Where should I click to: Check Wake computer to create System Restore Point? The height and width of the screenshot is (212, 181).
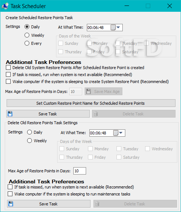pos(8,82)
